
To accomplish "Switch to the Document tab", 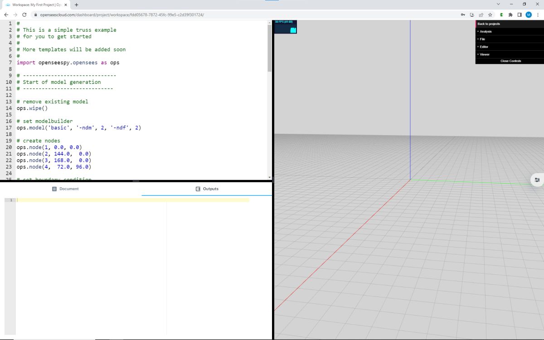I will 65,189.
